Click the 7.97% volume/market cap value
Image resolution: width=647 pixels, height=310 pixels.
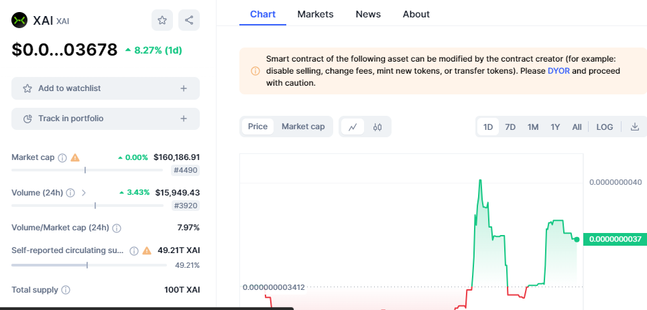pyautogui.click(x=188, y=228)
